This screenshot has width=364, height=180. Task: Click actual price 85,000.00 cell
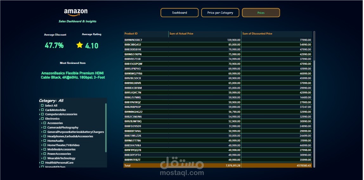coord(234,45)
